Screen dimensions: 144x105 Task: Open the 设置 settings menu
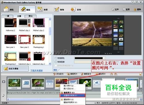[126, 10]
